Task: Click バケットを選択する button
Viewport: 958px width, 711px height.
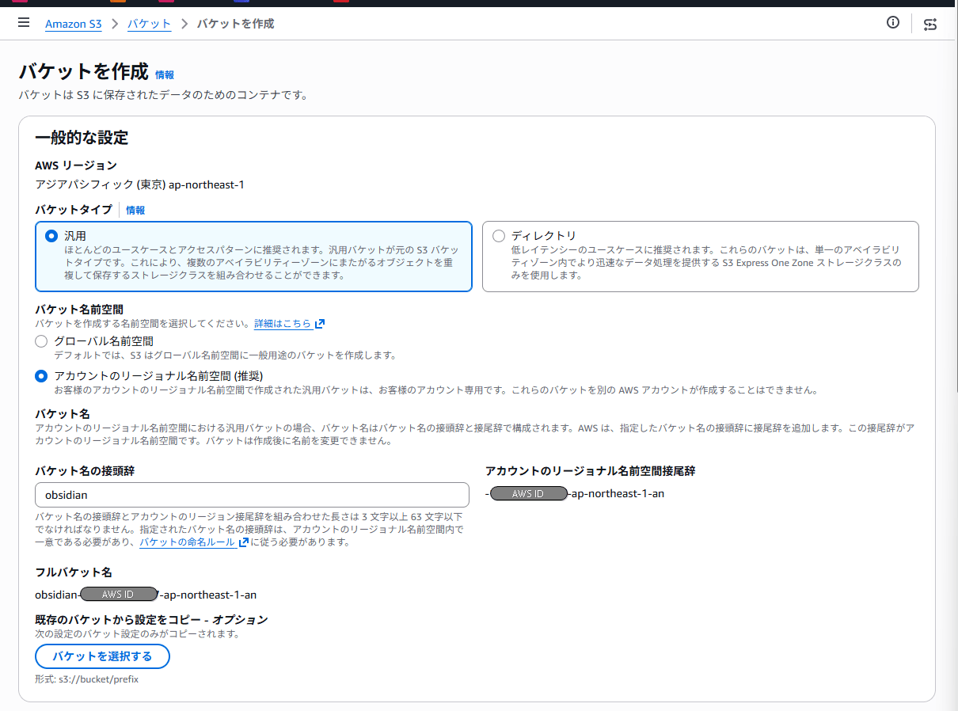Action: click(x=102, y=656)
